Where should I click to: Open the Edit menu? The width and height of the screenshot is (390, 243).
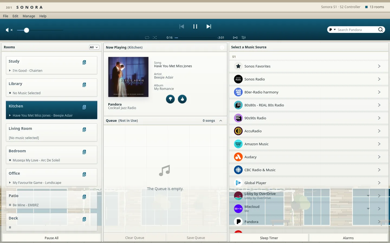click(x=15, y=16)
